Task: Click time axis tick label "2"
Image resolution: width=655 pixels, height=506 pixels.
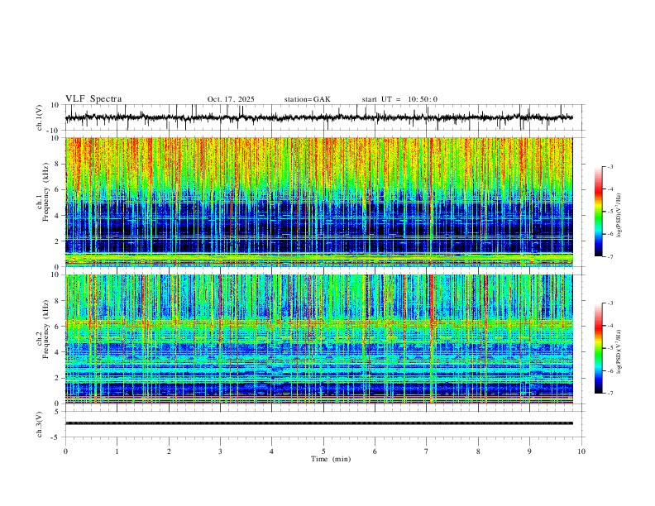Action: (169, 451)
